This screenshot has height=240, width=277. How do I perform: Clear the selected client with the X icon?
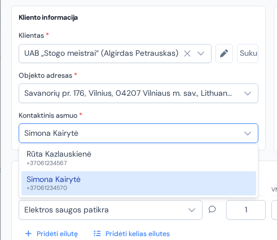[x=187, y=54]
